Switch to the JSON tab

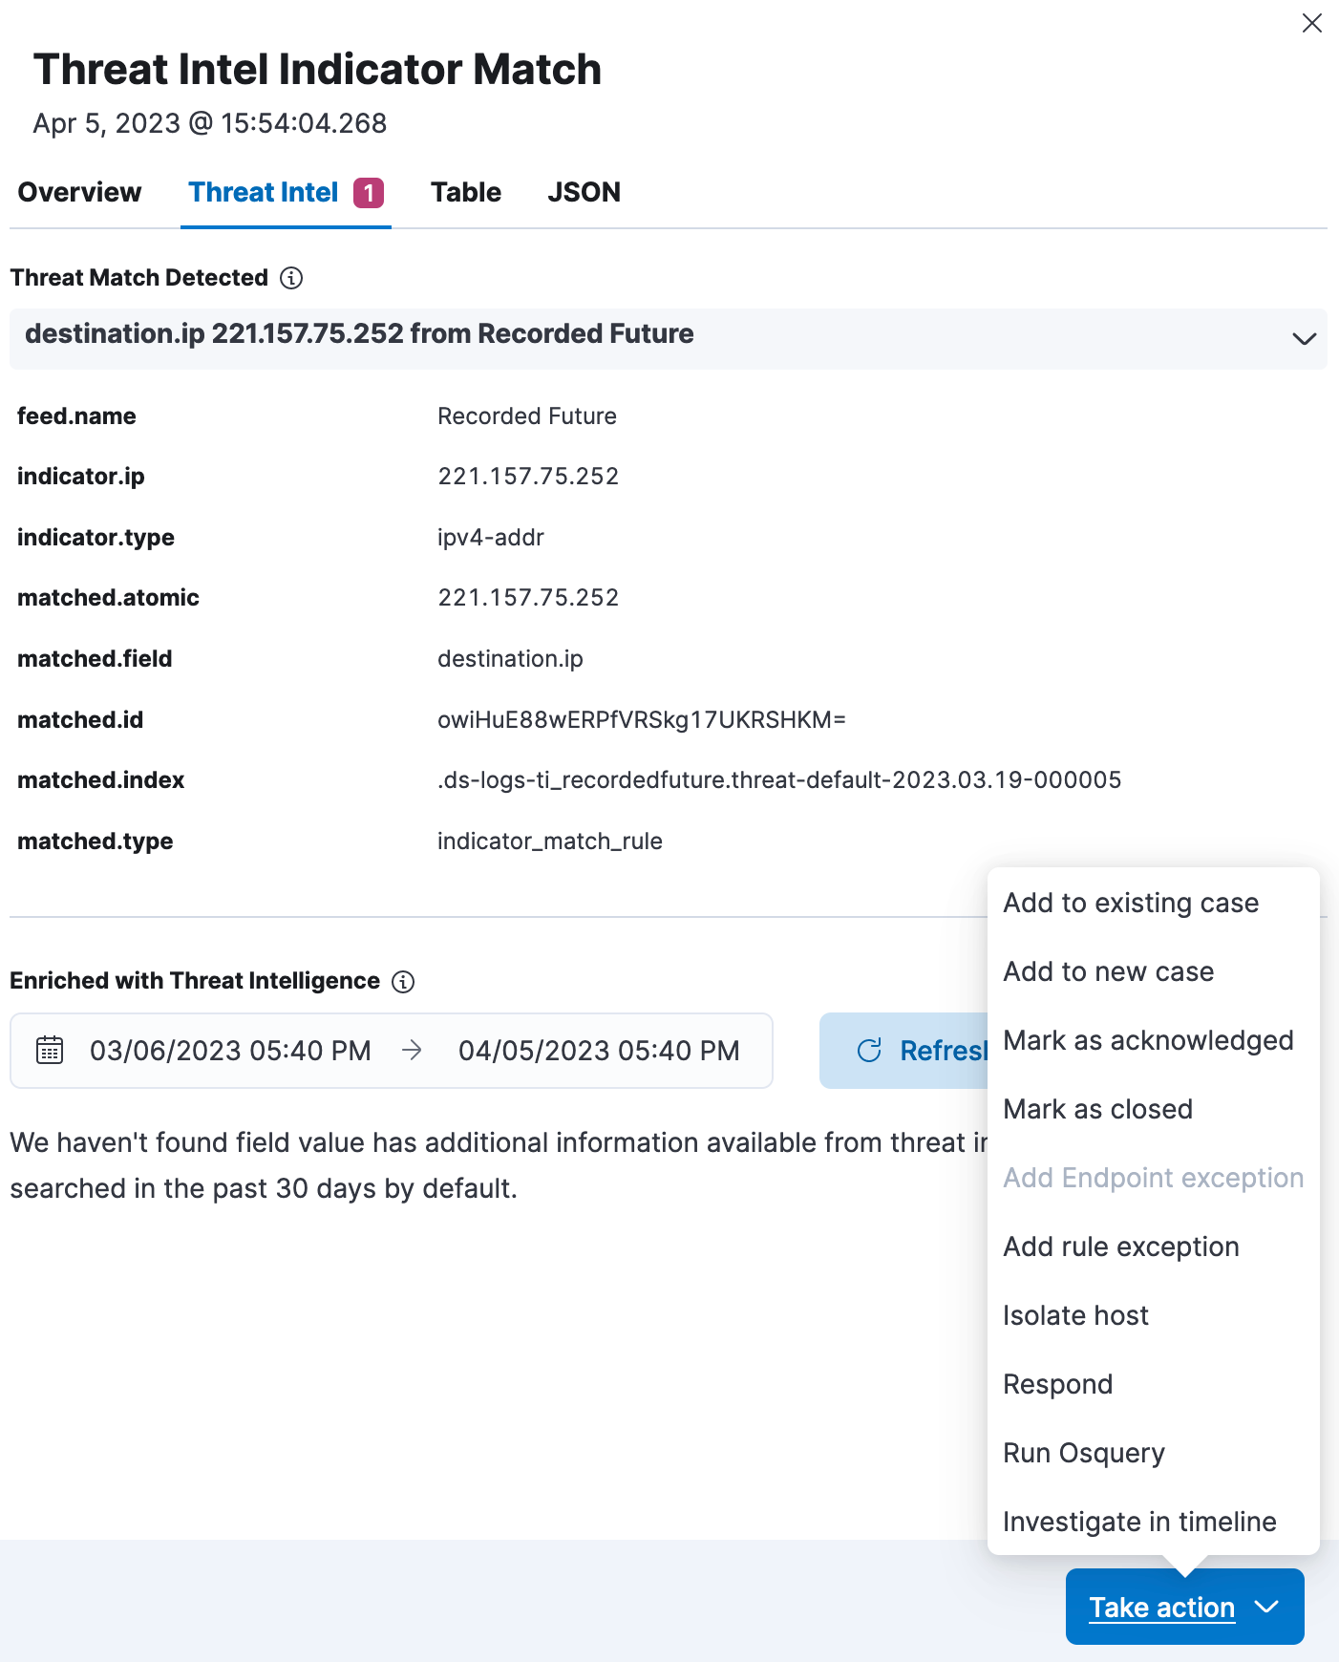click(584, 192)
